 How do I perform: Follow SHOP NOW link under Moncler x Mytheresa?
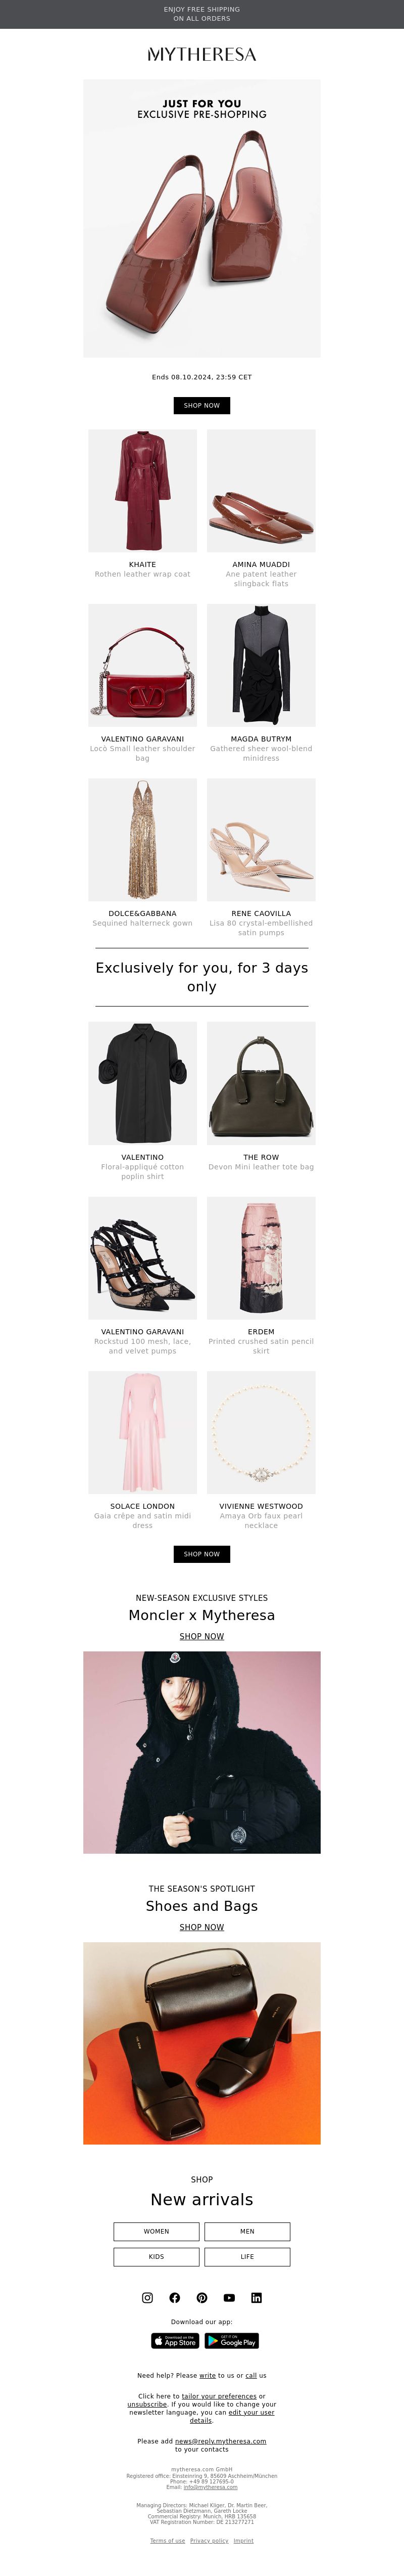tap(201, 1636)
